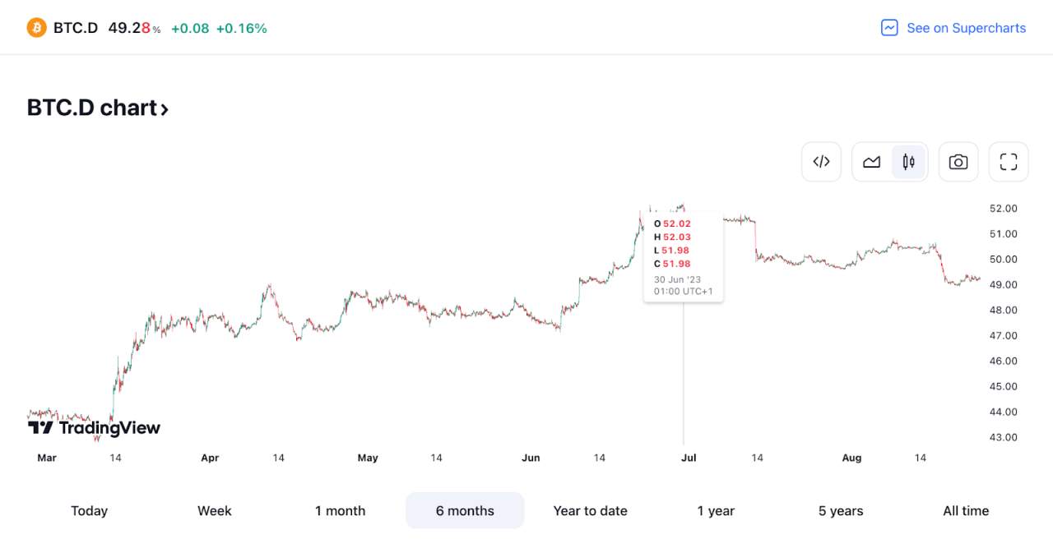
Task: Select the candlestick chart style
Action: 909,162
